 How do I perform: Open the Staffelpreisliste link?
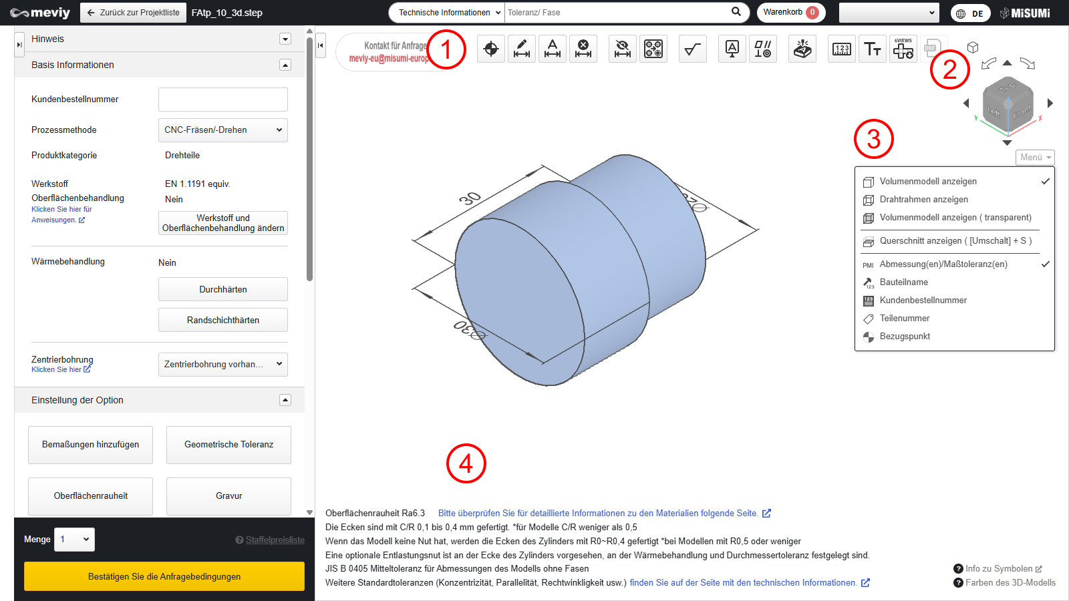275,540
